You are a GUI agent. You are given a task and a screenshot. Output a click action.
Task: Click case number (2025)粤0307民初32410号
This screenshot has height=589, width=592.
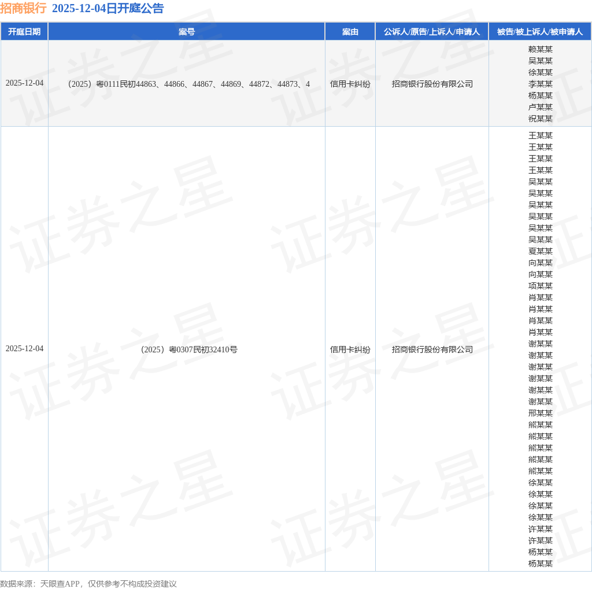[189, 349]
